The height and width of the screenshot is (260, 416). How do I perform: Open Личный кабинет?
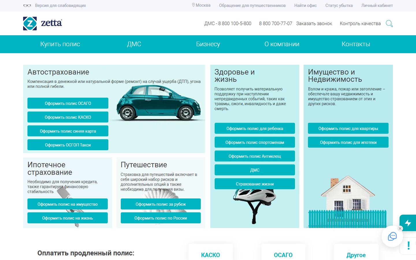[377, 5]
